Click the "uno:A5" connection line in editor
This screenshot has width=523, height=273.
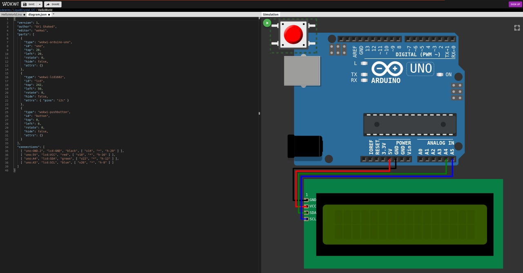pyautogui.click(x=67, y=162)
